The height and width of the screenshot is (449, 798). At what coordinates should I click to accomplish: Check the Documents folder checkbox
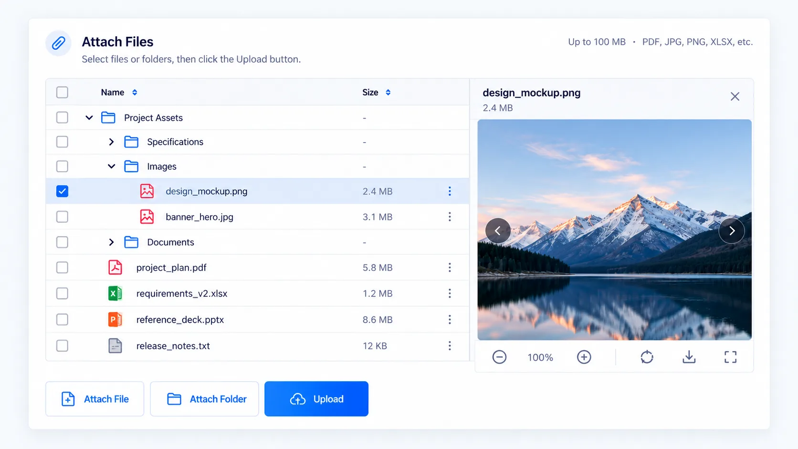point(62,242)
